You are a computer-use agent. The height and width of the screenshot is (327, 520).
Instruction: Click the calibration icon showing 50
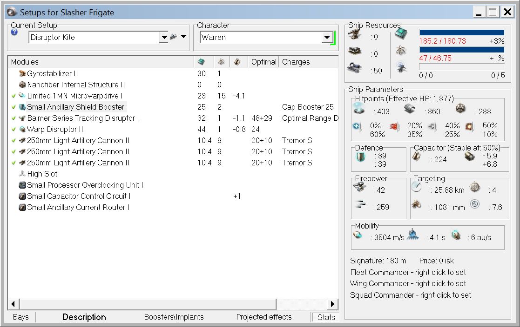click(x=355, y=67)
